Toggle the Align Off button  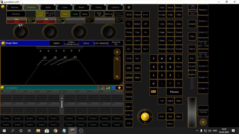[x=99, y=14]
